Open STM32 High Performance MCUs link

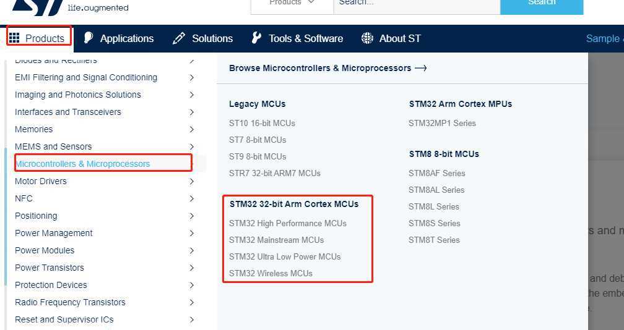point(288,224)
